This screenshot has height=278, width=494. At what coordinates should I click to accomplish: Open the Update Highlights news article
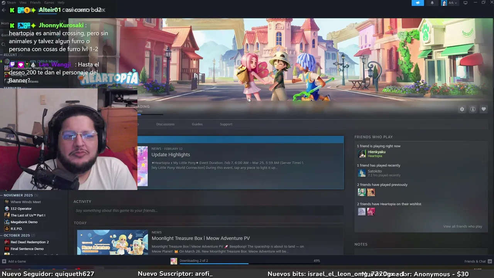coord(171,154)
